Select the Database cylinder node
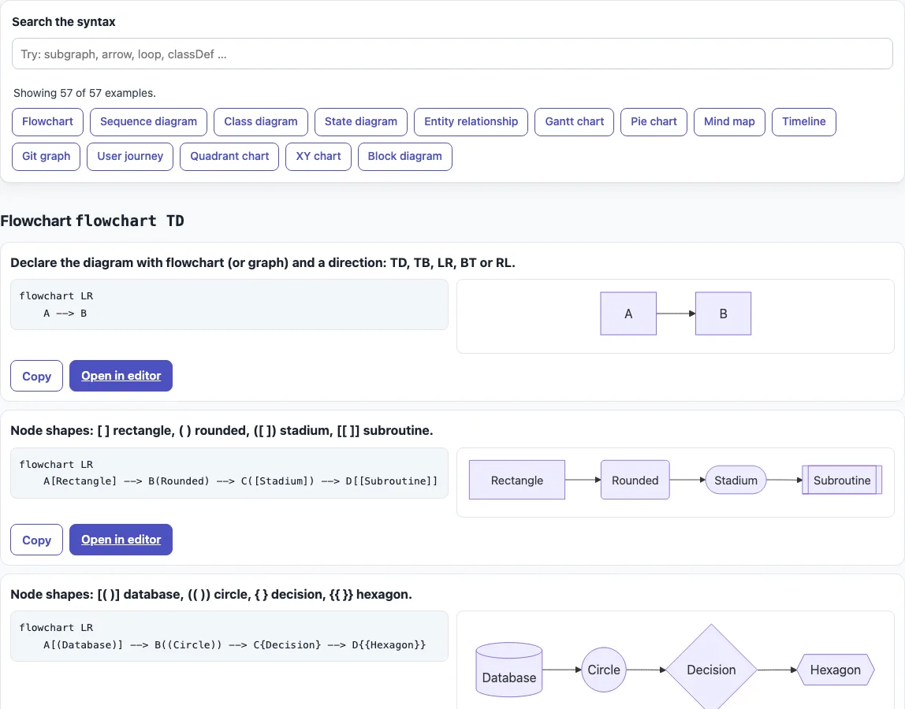This screenshot has width=905, height=709. [509, 670]
